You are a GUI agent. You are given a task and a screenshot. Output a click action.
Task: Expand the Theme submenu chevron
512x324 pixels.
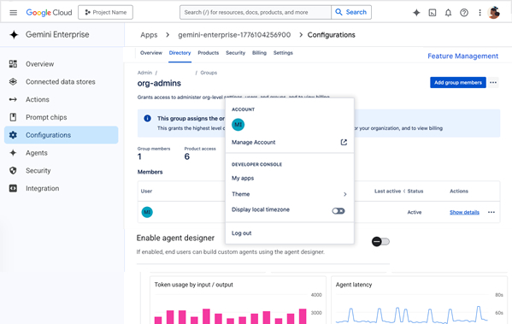[344, 194]
